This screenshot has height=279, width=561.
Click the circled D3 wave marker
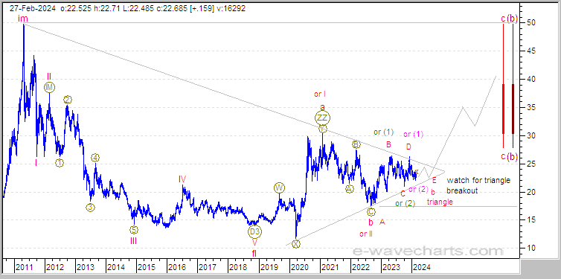point(254,231)
